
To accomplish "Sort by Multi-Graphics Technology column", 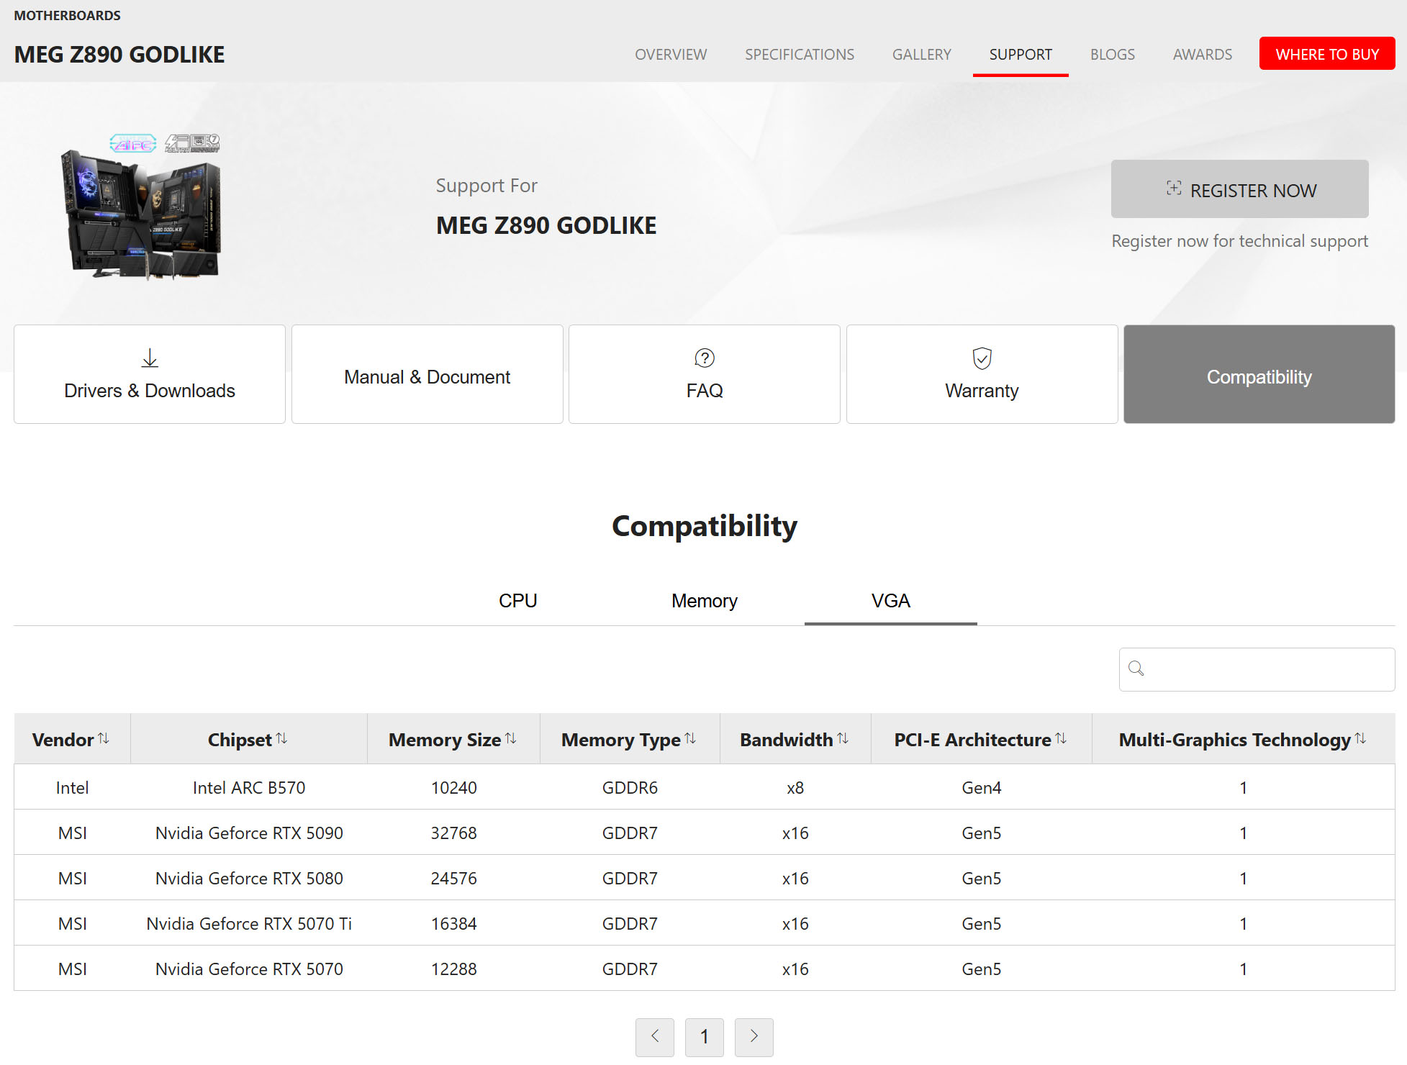I will 1360,738.
